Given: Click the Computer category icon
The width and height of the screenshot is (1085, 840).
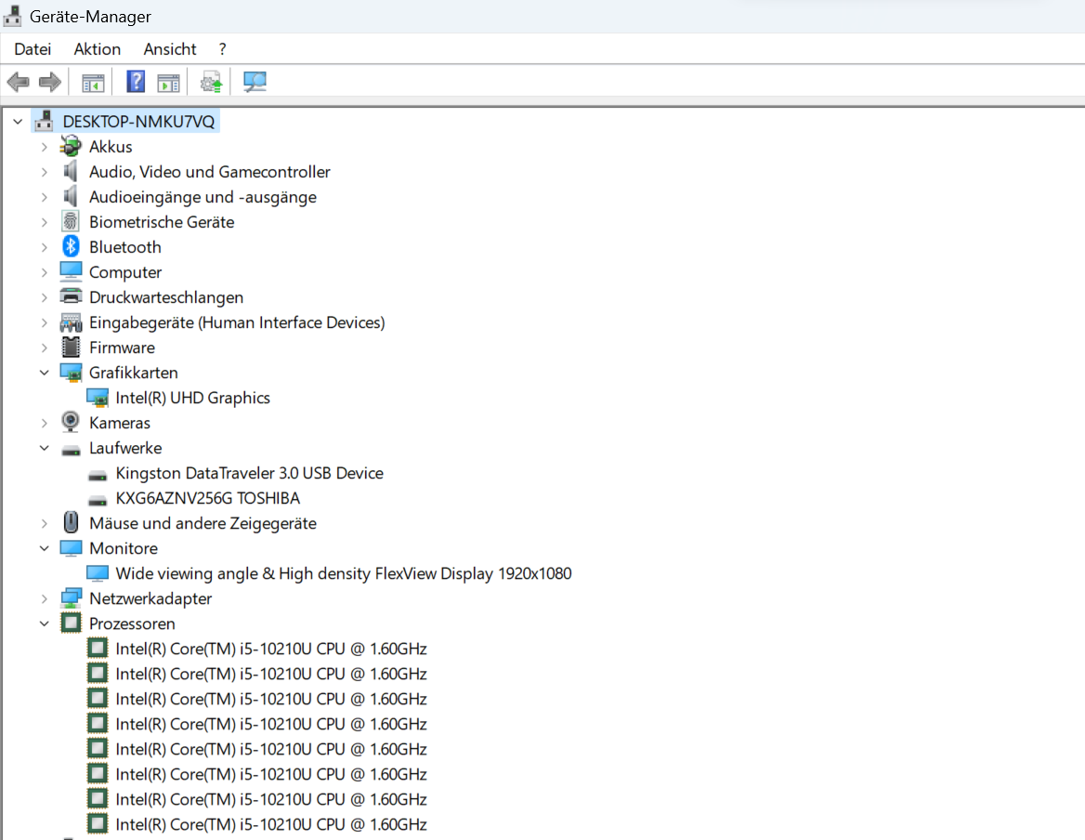Looking at the screenshot, I should [x=71, y=271].
